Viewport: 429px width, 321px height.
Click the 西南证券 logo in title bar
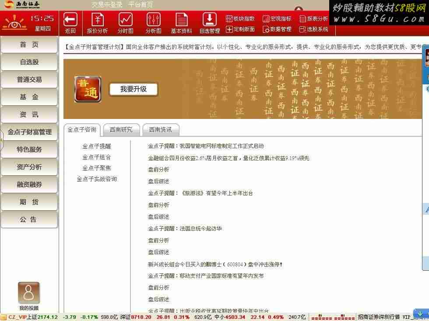coord(22,4)
